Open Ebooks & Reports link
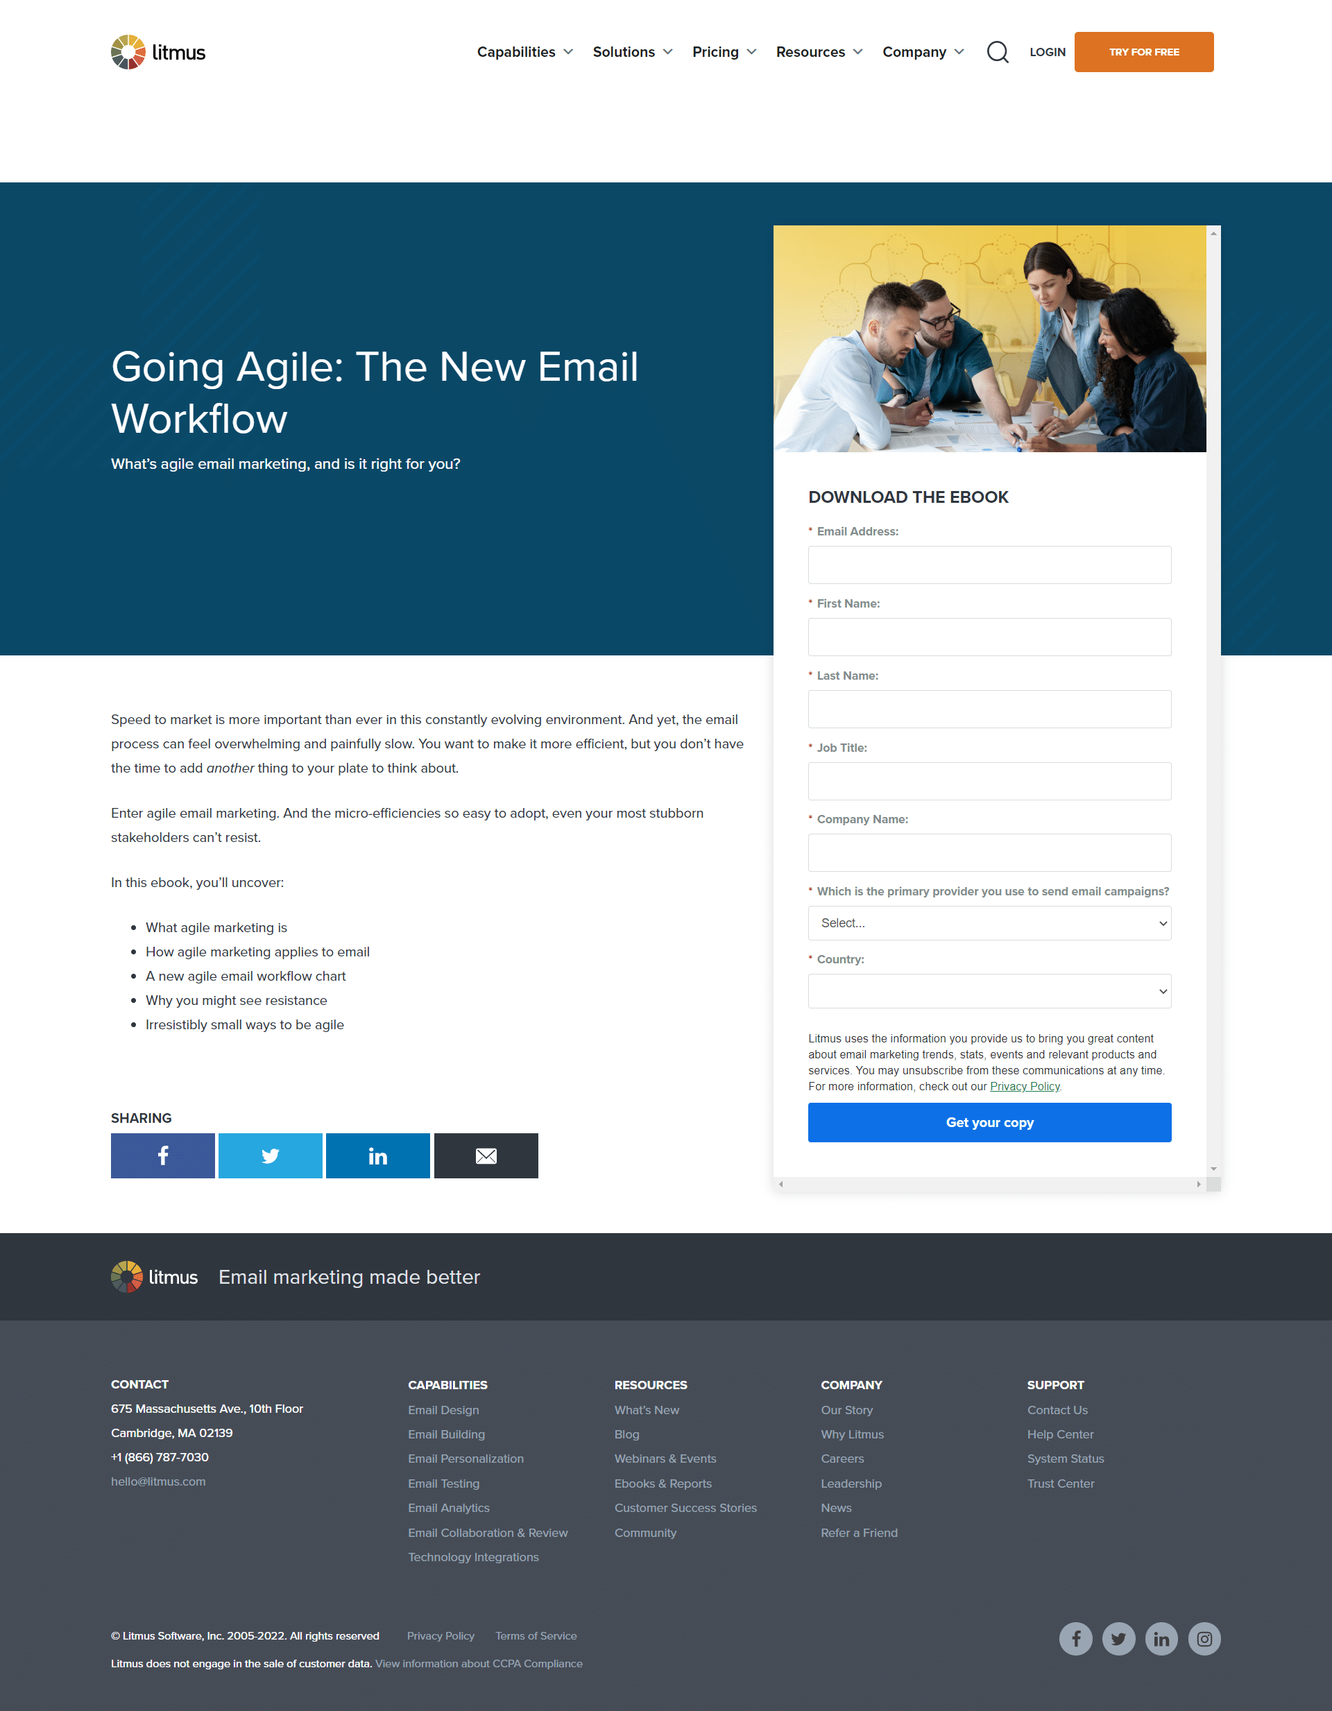Viewport: 1332px width, 1711px height. [x=663, y=1484]
